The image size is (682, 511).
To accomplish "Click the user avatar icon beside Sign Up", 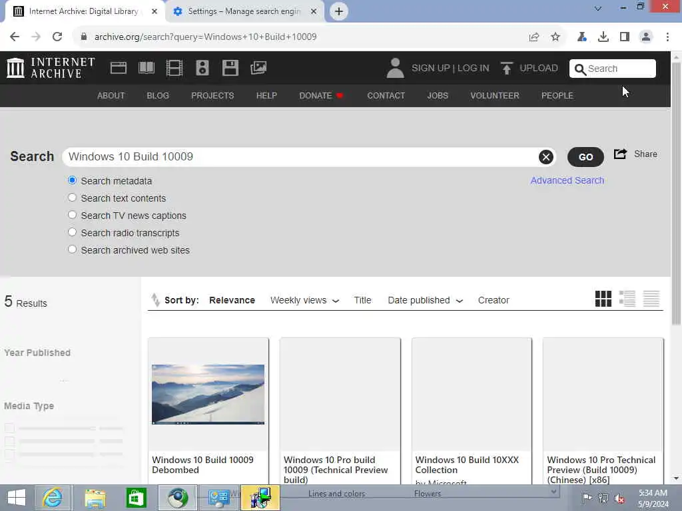I will [x=395, y=69].
